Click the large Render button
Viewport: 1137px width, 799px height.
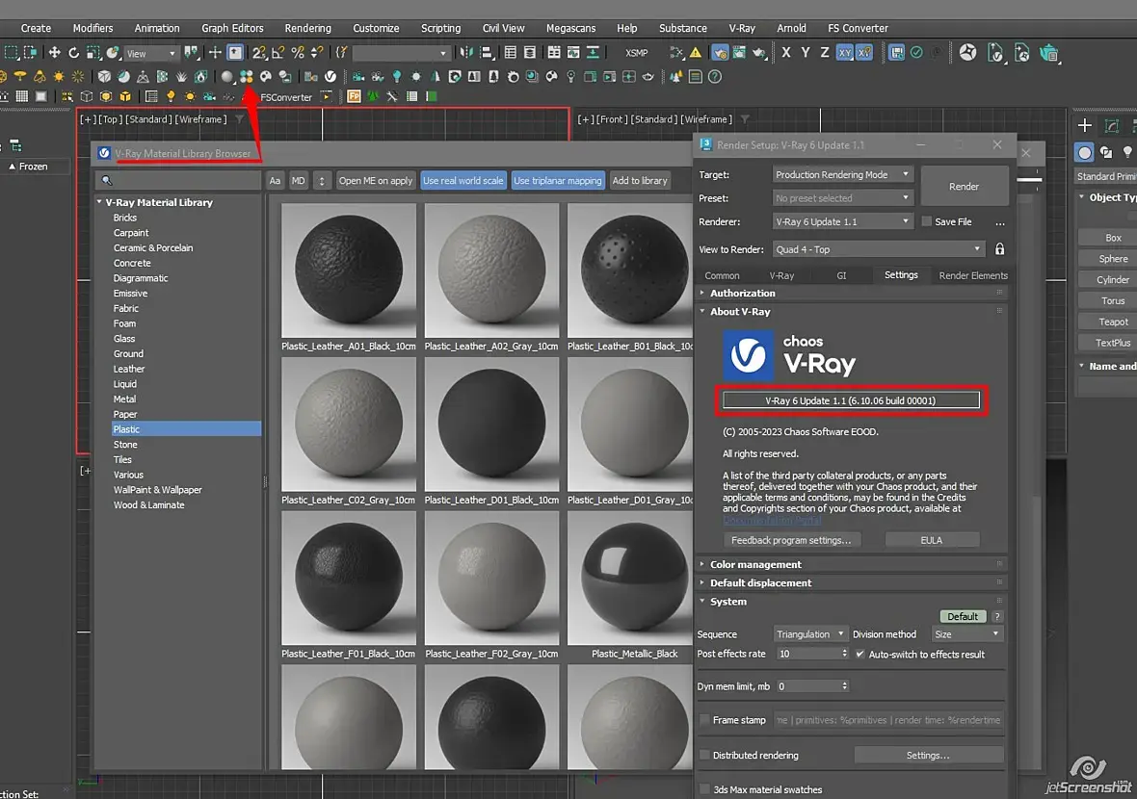[964, 187]
